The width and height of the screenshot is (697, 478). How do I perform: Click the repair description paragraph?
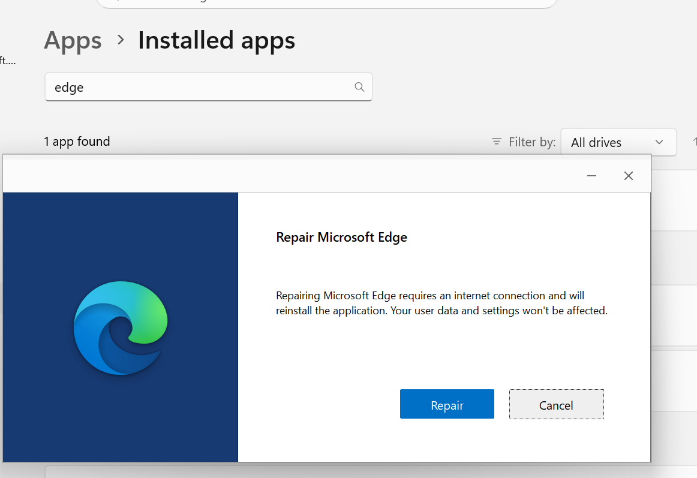(441, 303)
